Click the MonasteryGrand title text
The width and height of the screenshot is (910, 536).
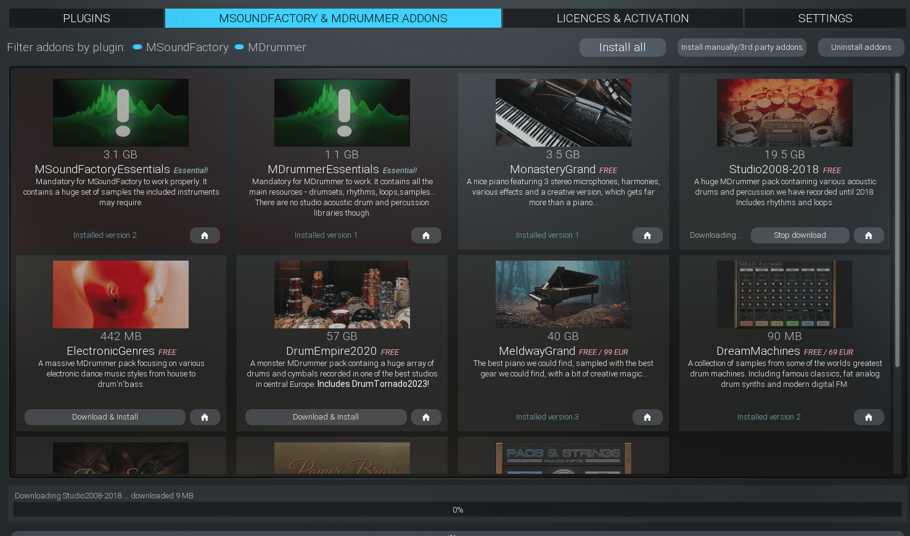pos(552,169)
